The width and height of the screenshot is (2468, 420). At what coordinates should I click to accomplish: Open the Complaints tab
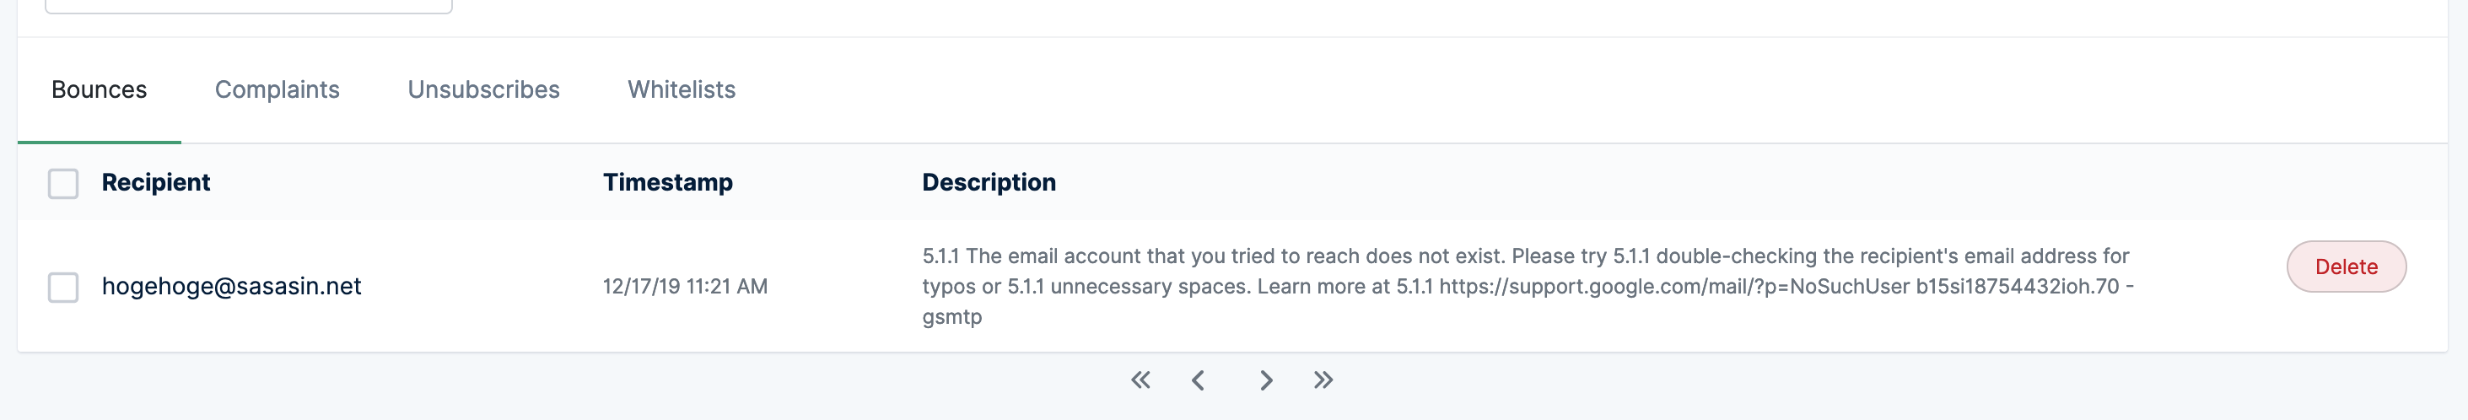click(x=277, y=90)
